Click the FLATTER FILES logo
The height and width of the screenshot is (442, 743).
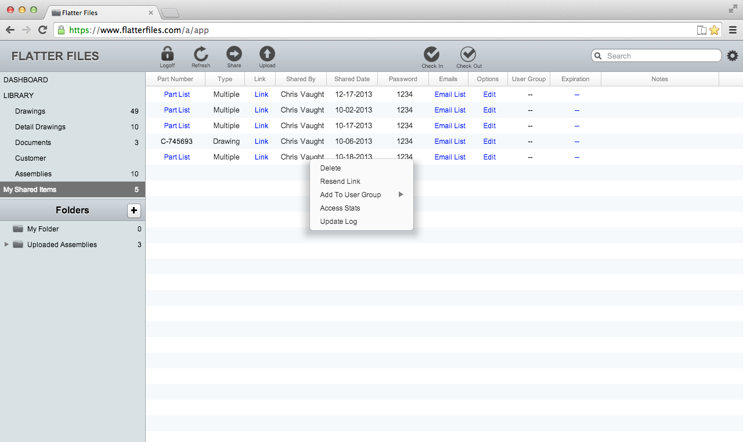(55, 56)
